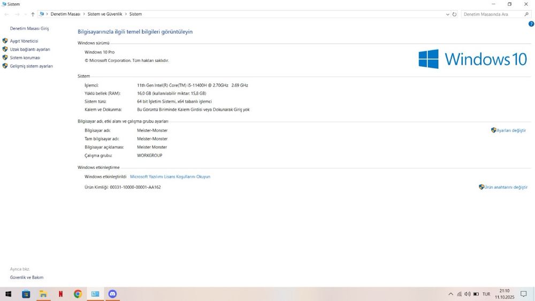Image resolution: width=535 pixels, height=301 pixels.
Task: Select the Sistem breadcrumb item
Action: click(135, 14)
